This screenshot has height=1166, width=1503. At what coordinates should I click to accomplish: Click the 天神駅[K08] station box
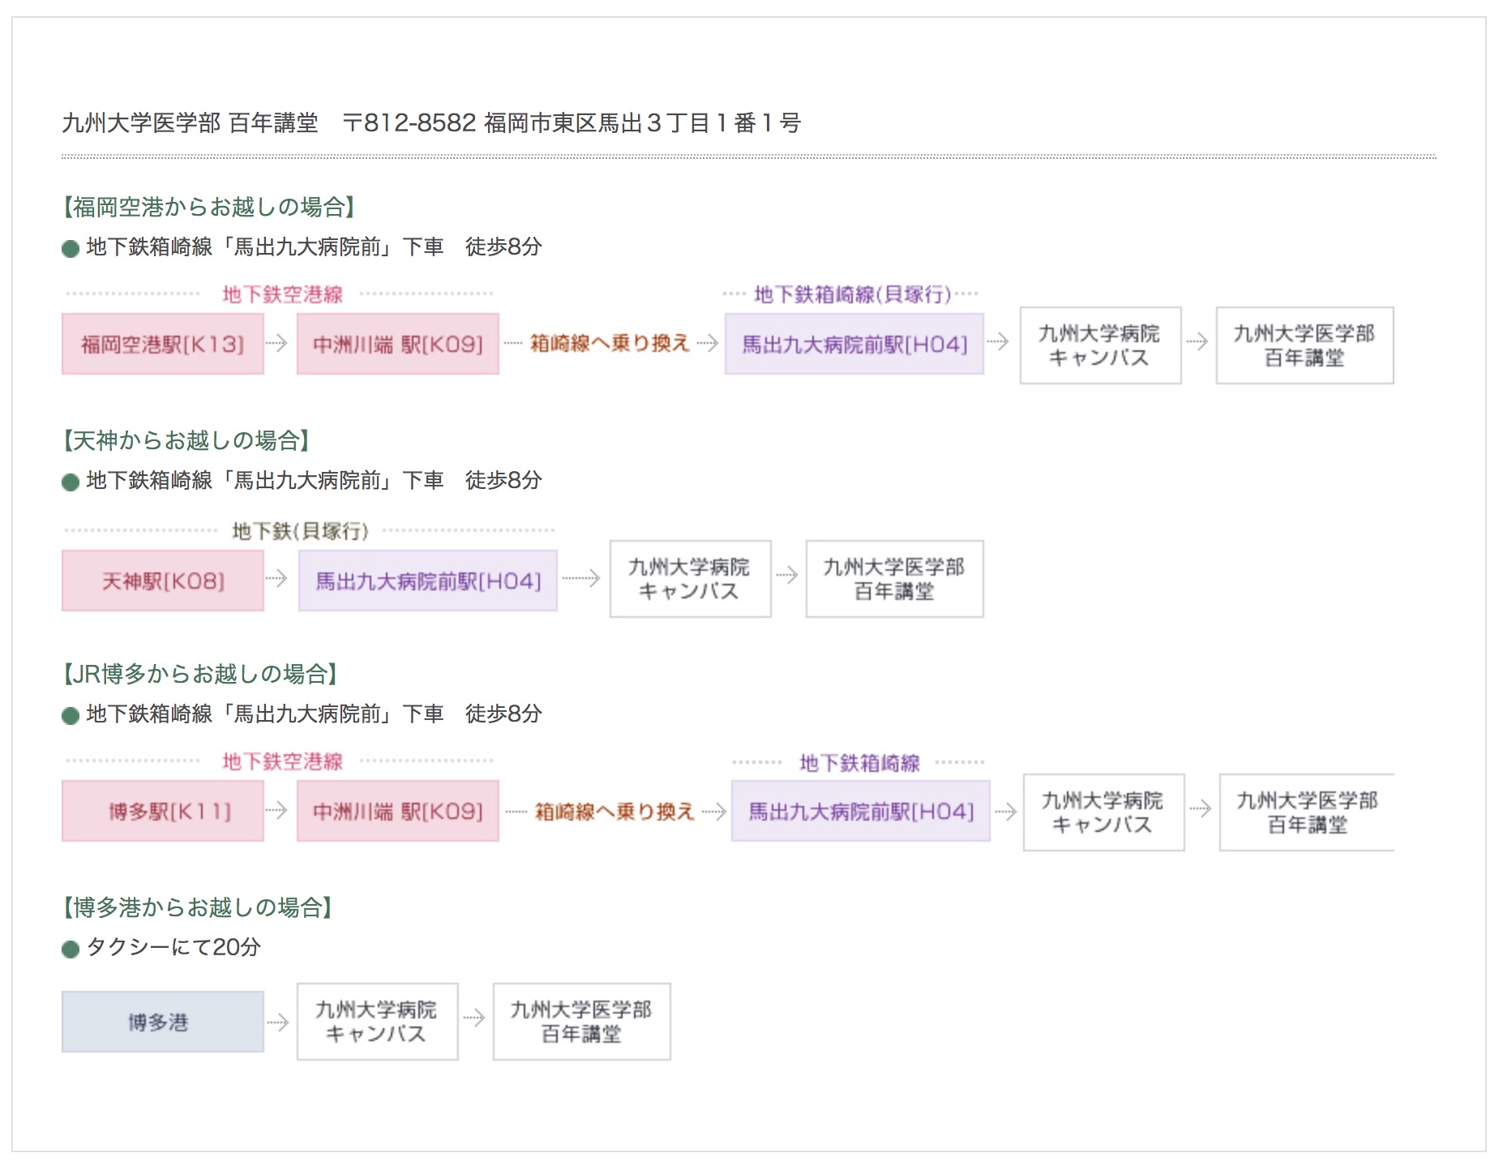click(x=162, y=581)
